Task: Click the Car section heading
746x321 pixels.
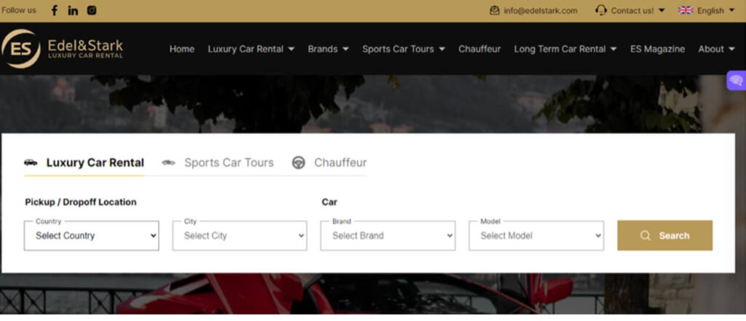Action: (x=329, y=202)
